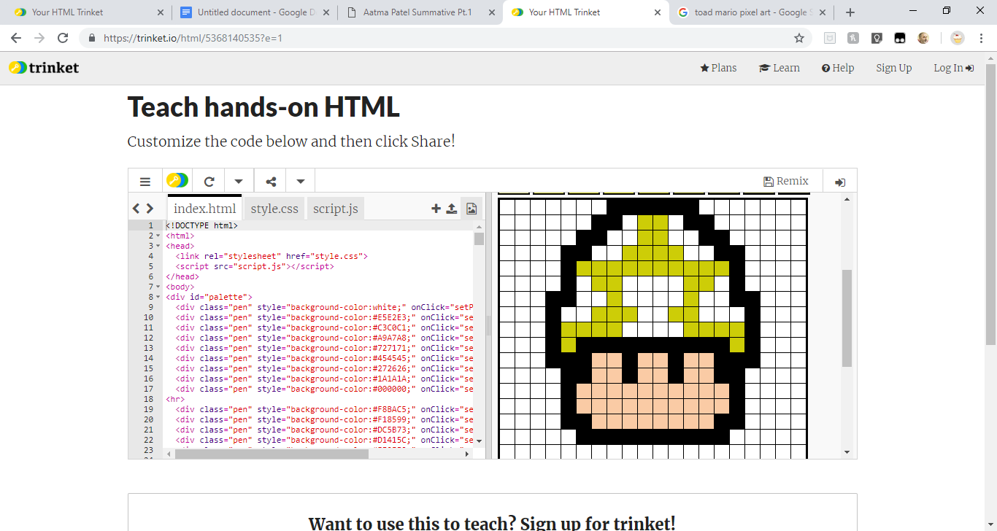This screenshot has width=997, height=531.
Task: Click line number 18 hr tag text
Action: pyautogui.click(x=174, y=399)
